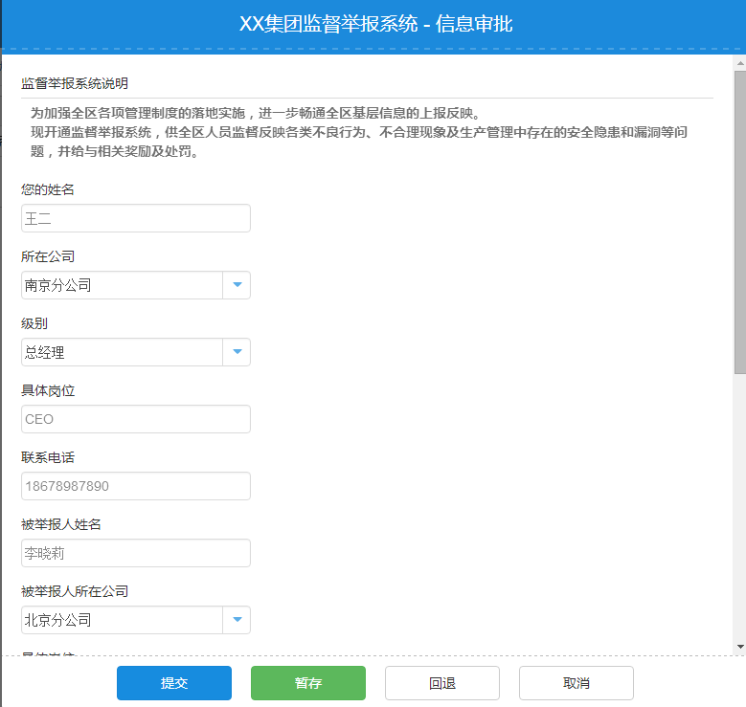This screenshot has height=707, width=746.
Task: Focus the 您的姓名 field containing 王二
Action: (x=135, y=218)
